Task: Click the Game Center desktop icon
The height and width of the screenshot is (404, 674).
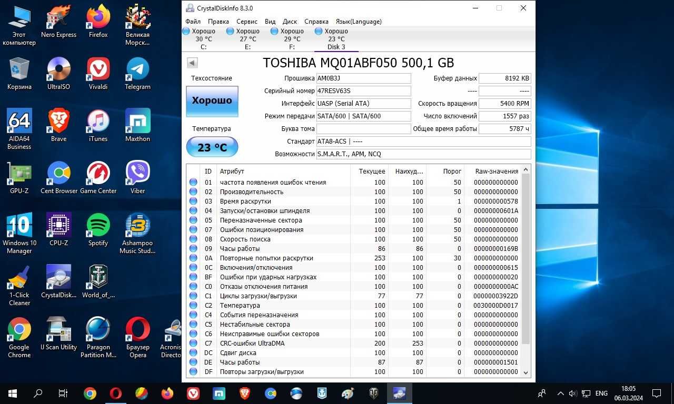Action: click(98, 177)
